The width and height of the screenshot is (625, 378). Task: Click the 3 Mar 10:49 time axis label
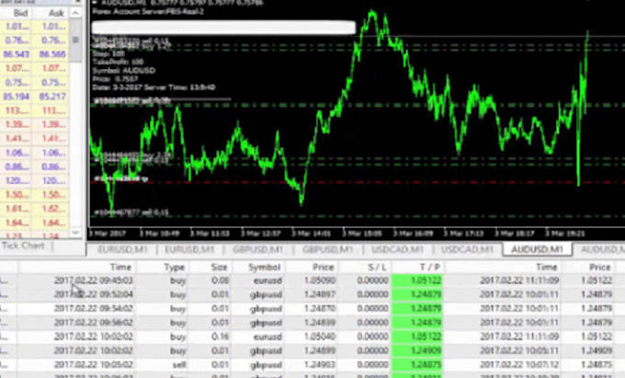159,234
